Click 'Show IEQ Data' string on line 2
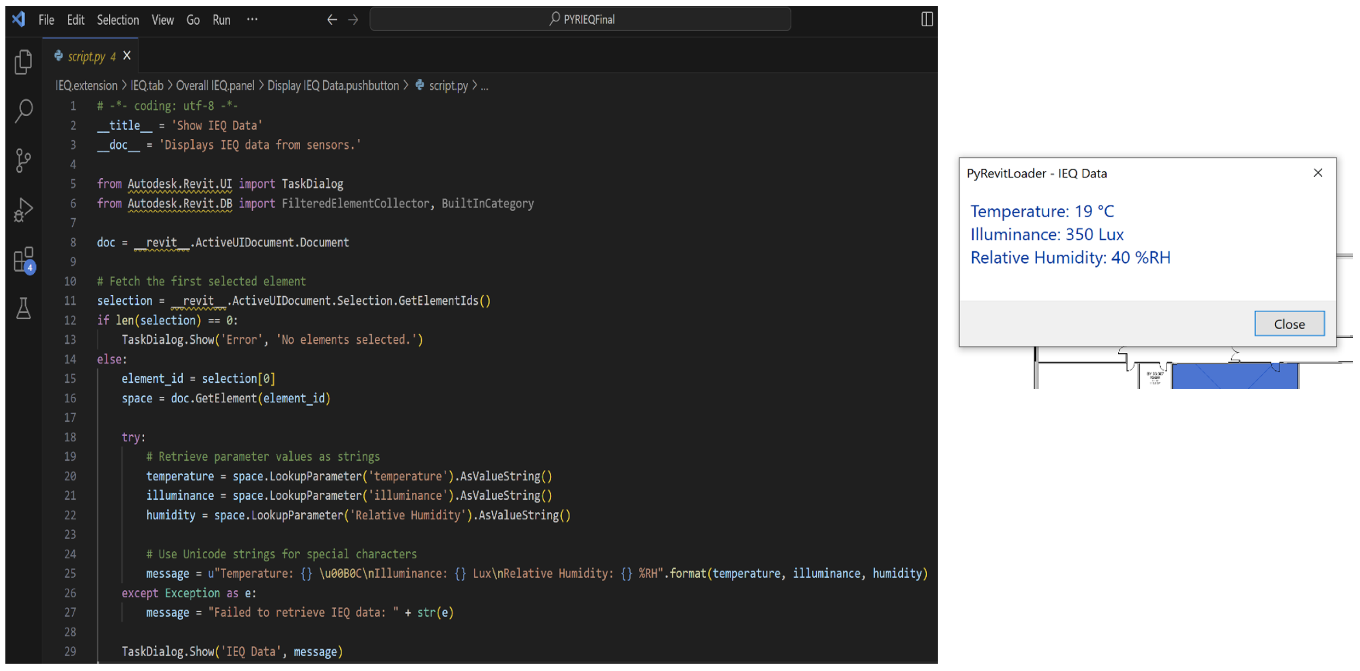The width and height of the screenshot is (1360, 671). tap(216, 125)
